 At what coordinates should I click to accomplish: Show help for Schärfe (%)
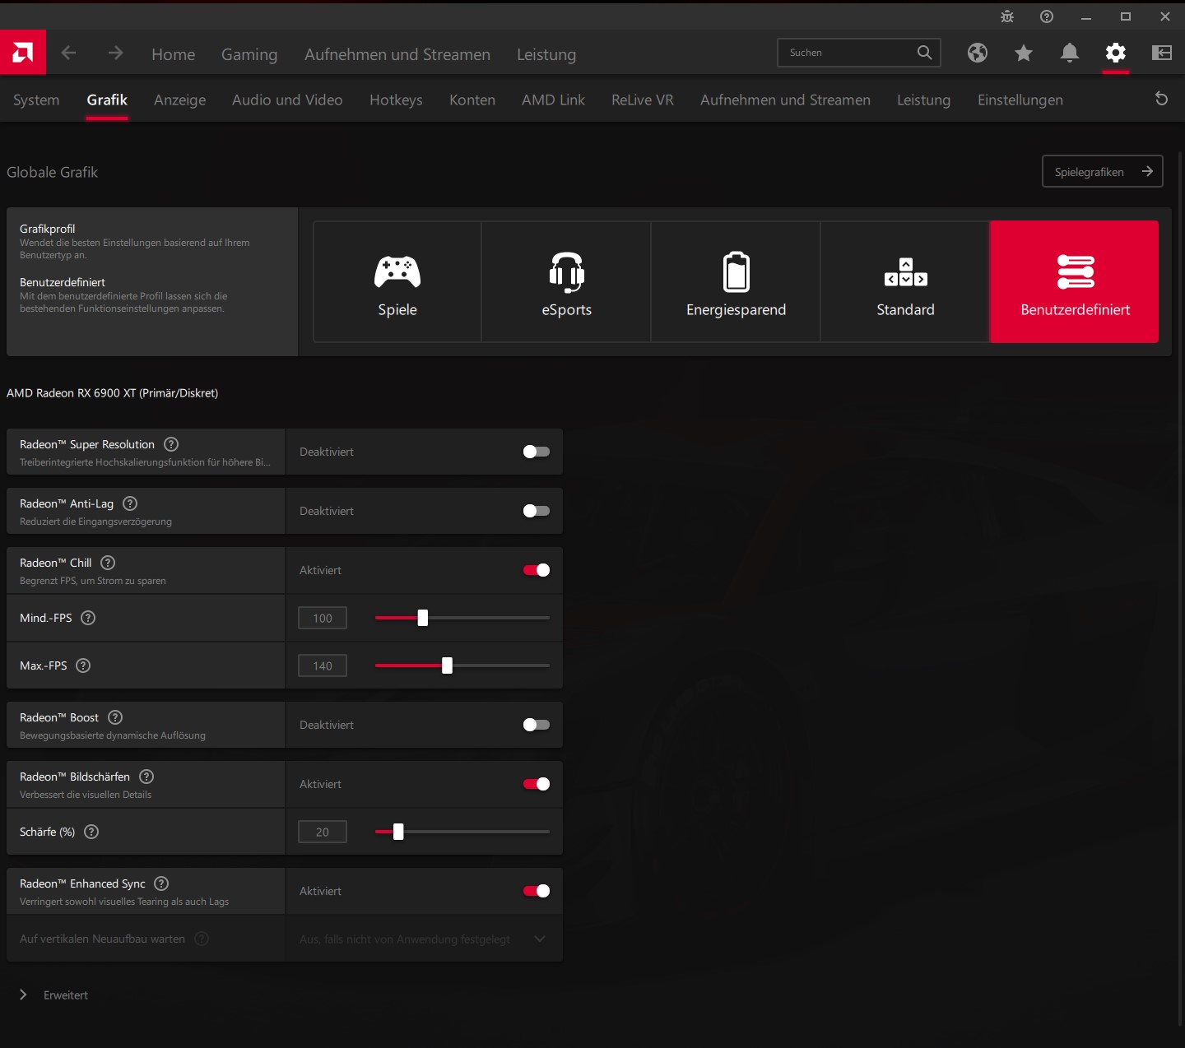91,832
